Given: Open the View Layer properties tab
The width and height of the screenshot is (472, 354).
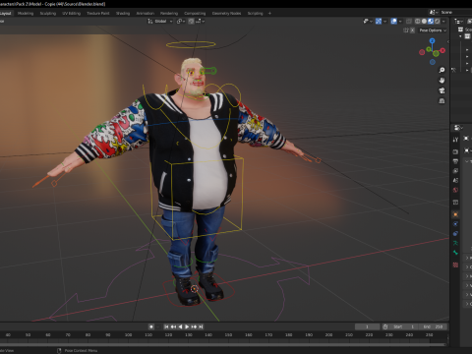Looking at the screenshot, I should click(x=455, y=171).
